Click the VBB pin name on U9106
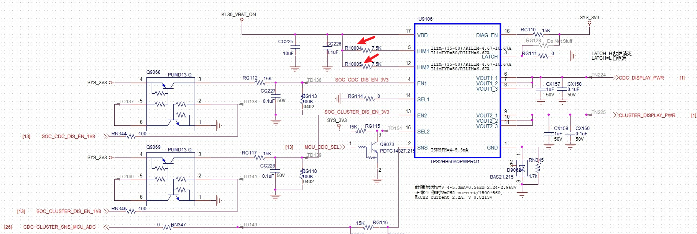697x234 pixels. tap(422, 35)
